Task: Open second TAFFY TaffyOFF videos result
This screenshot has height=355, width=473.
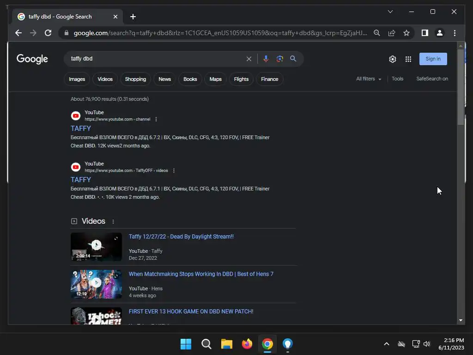Action: [80, 180]
